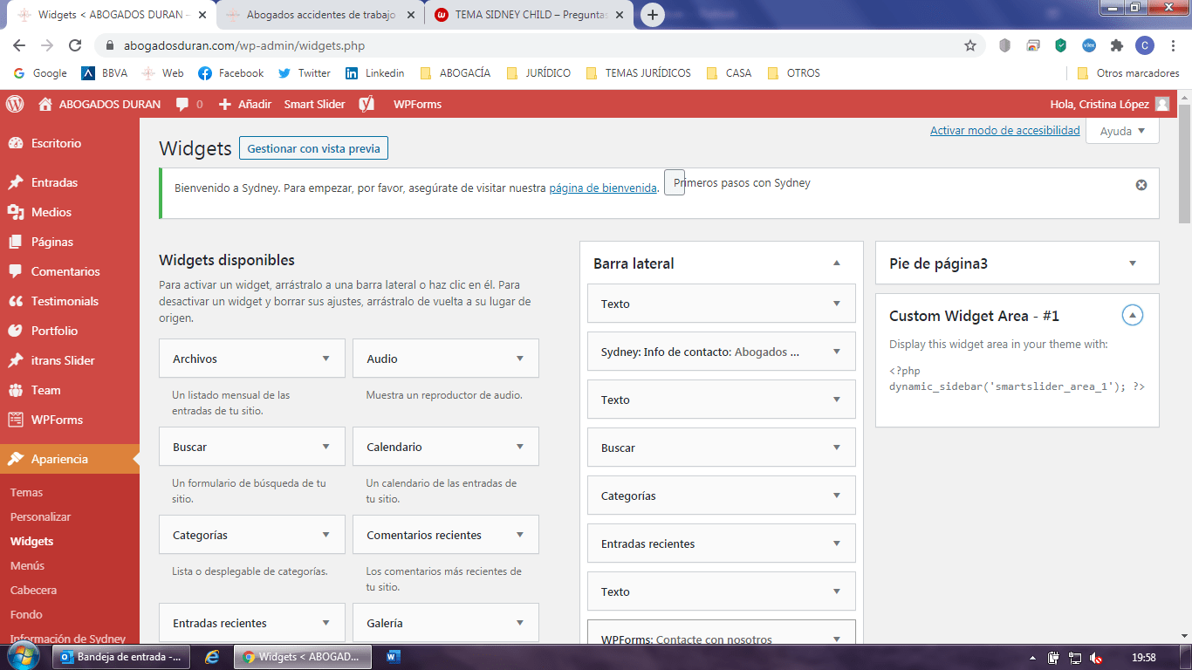Image resolution: width=1192 pixels, height=670 pixels.
Task: Dismiss the Sydney welcome notice
Action: coord(1141,185)
